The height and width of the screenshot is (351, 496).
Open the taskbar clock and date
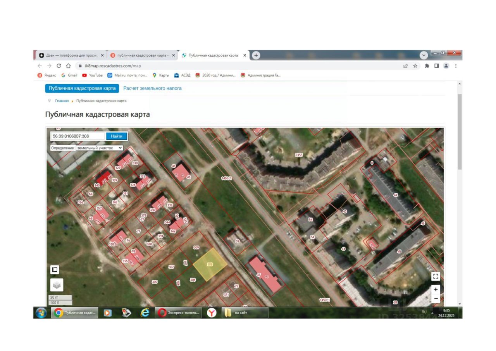(446, 313)
